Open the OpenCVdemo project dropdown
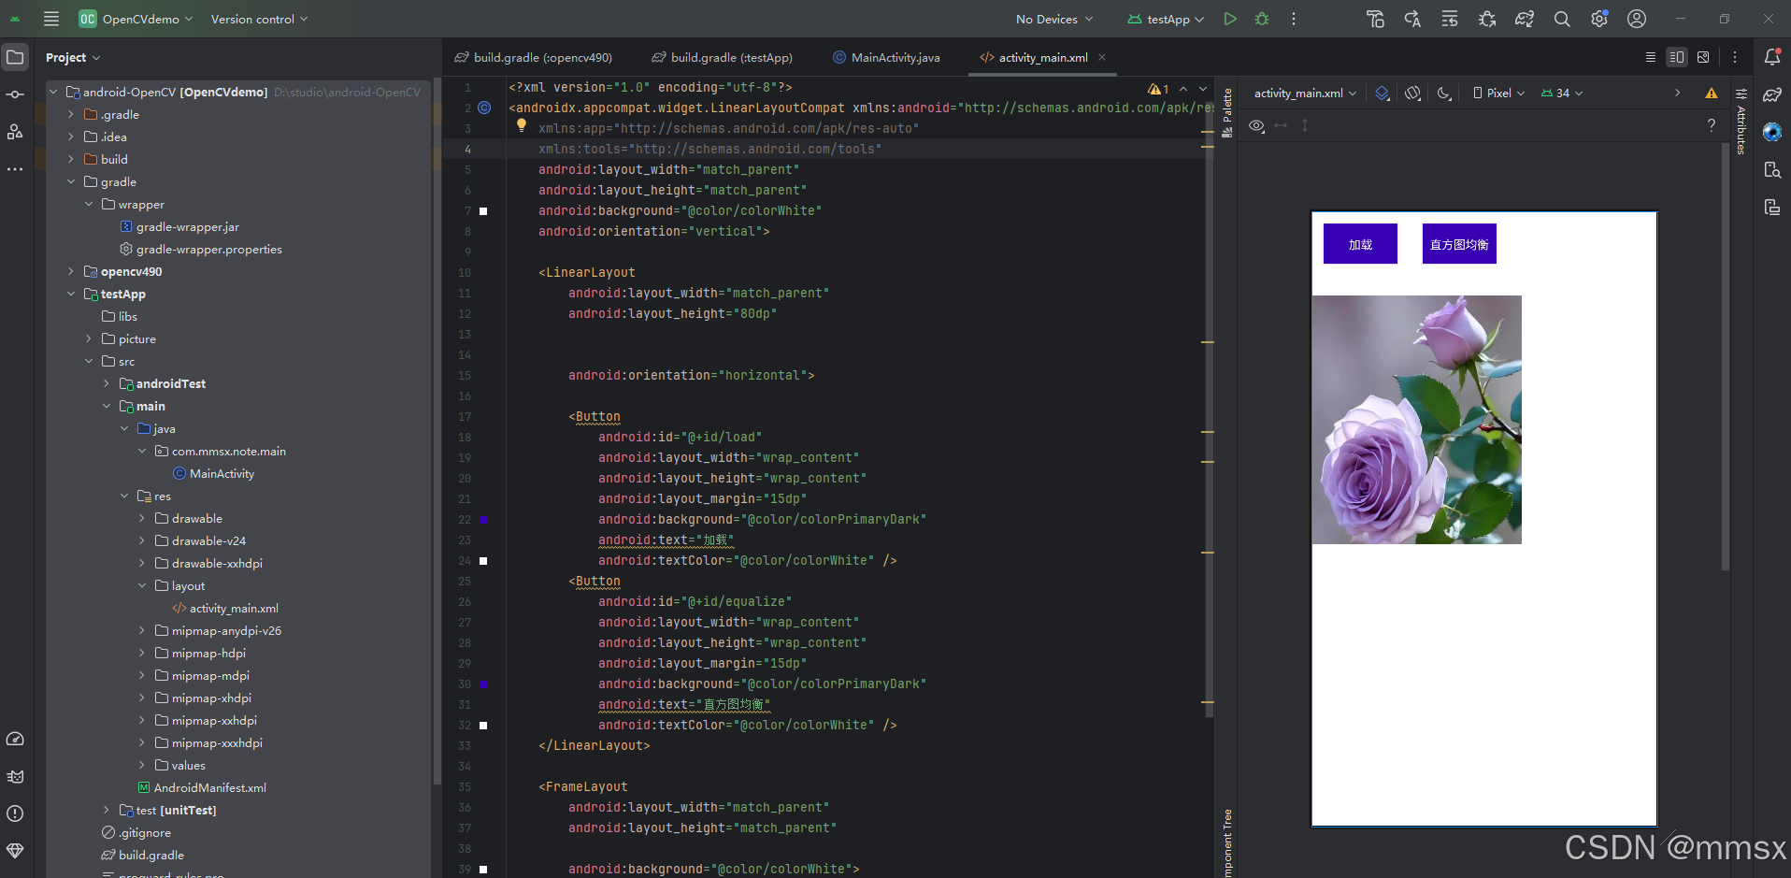Image resolution: width=1791 pixels, height=878 pixels. point(136,19)
